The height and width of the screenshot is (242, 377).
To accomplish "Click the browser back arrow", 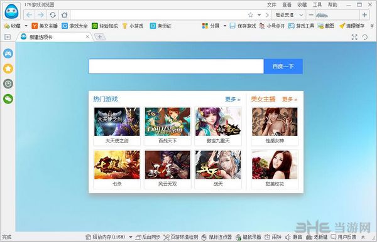I will pyautogui.click(x=29, y=15).
